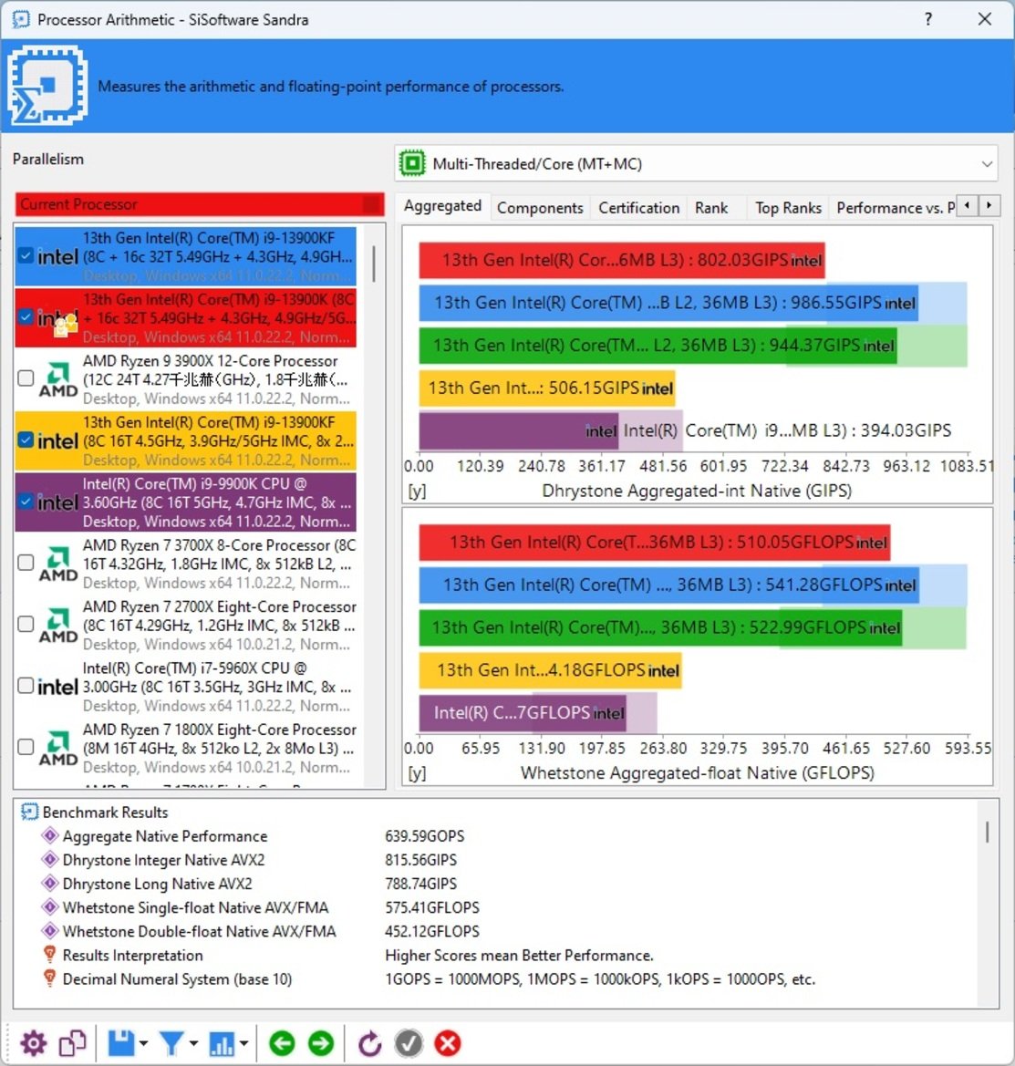Click the AMD logo on Ryzen 7 3700X row
Screen dimensions: 1015x1066
pos(57,564)
